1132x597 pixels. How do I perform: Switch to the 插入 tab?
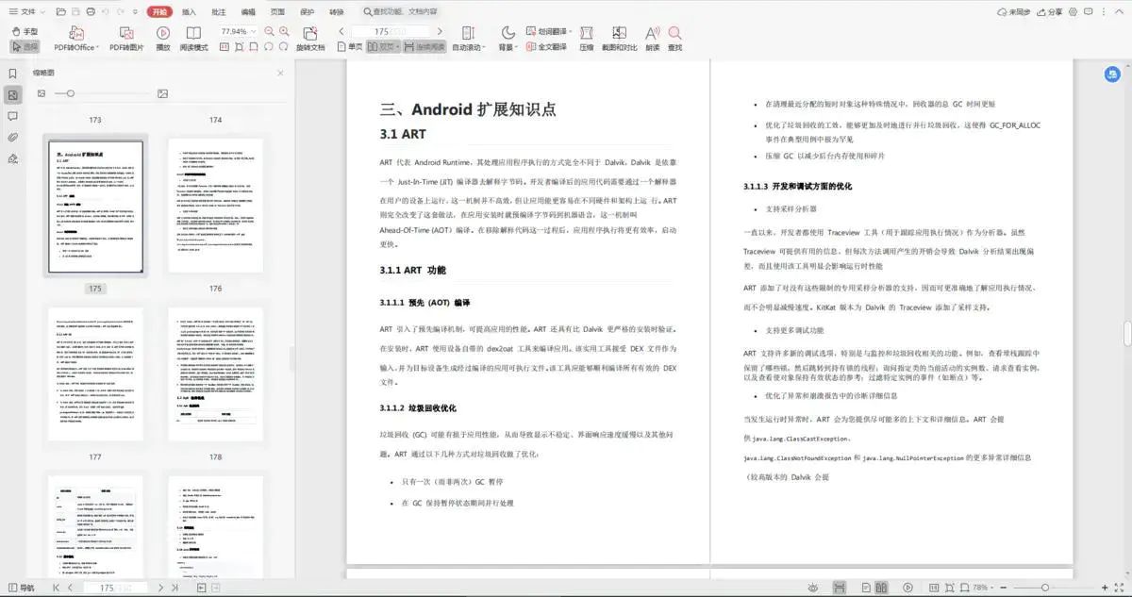tap(189, 11)
